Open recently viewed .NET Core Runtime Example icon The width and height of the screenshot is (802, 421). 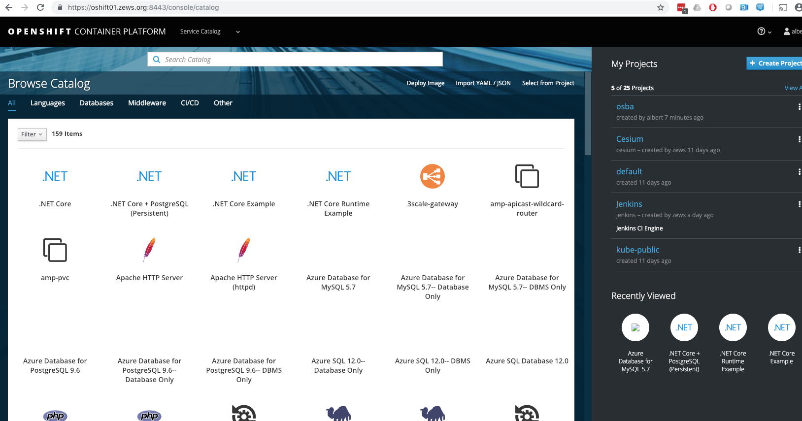(733, 327)
